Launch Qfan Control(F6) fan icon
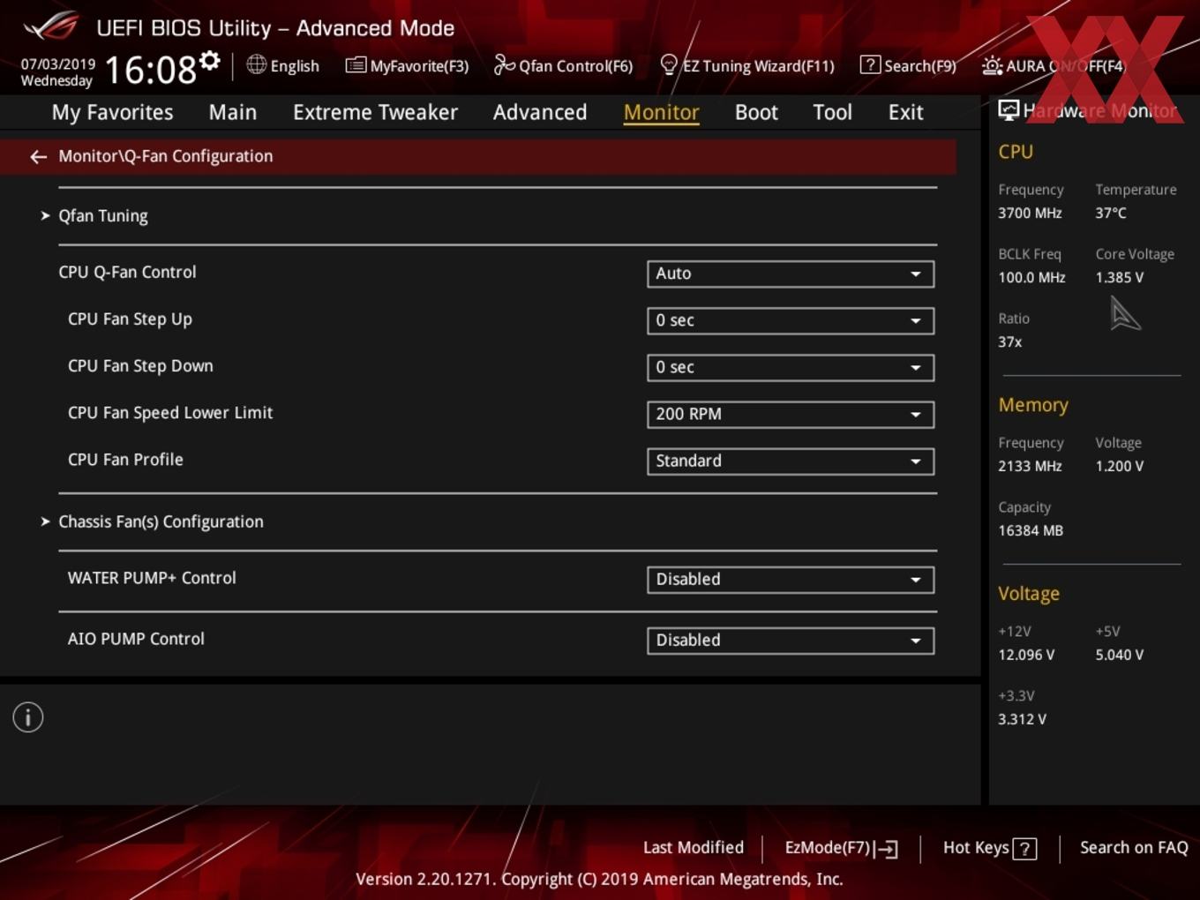This screenshot has width=1200, height=900. pyautogui.click(x=504, y=64)
